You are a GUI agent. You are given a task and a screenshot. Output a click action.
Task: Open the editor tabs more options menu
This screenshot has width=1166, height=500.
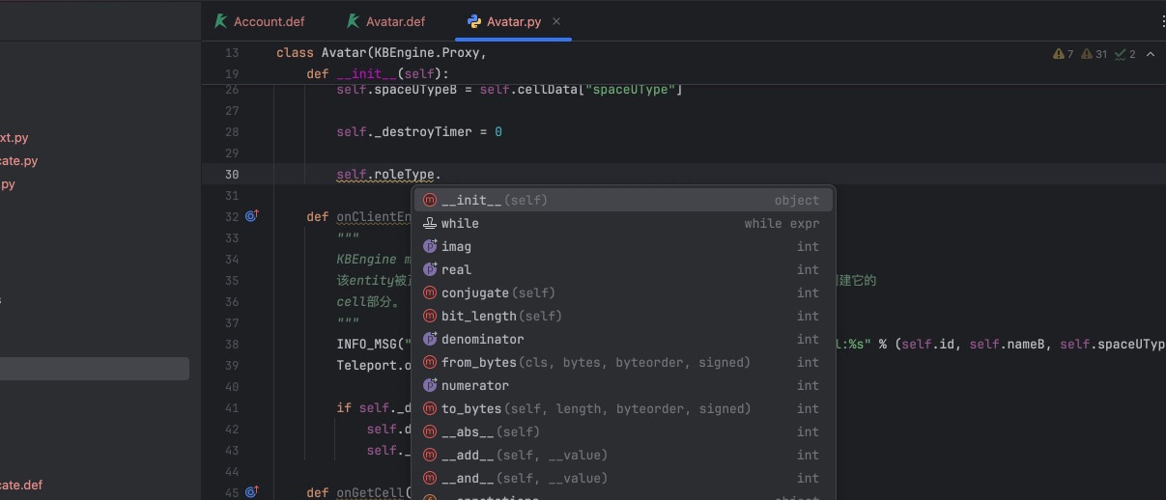coord(1161,21)
